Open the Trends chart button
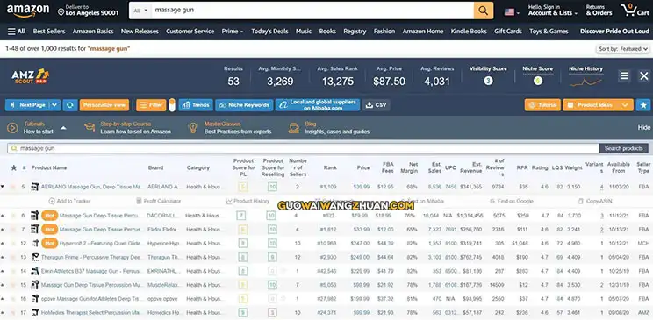653x320 pixels. click(x=196, y=105)
